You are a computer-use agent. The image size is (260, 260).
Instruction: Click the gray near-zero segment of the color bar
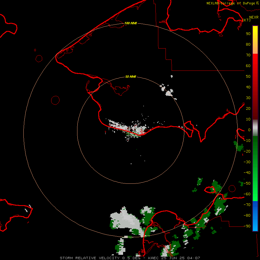[x=255, y=128]
